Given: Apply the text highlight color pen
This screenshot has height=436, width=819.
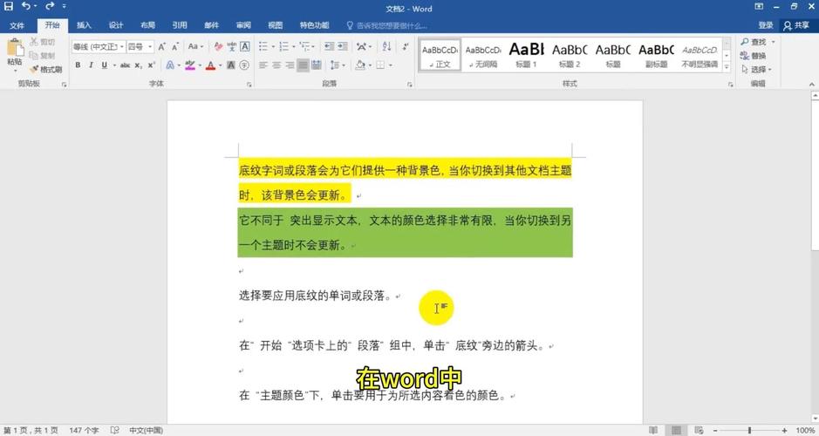Looking at the screenshot, I should tap(189, 65).
